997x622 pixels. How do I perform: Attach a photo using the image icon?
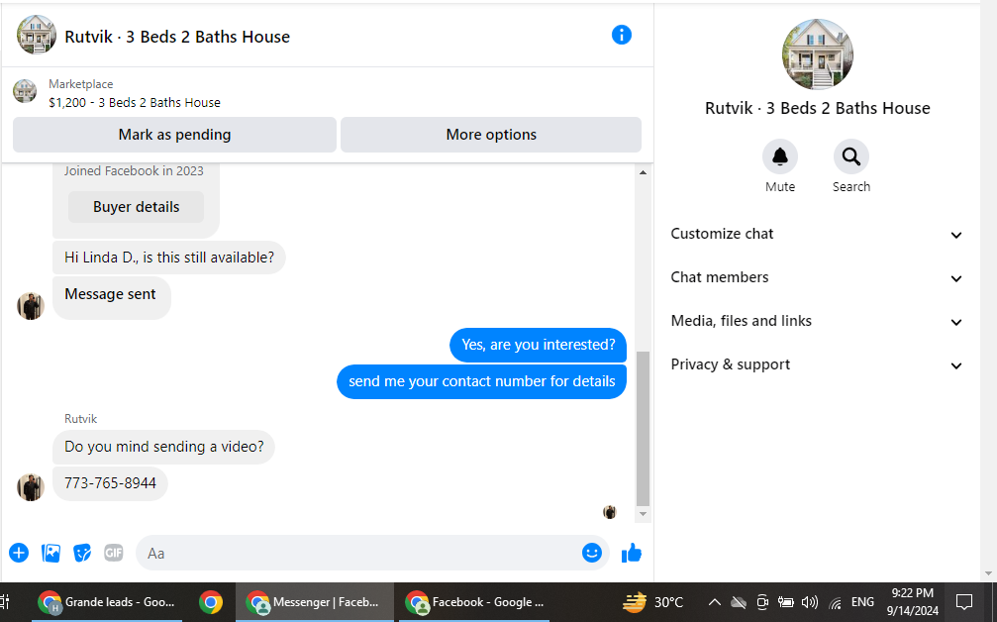point(50,553)
